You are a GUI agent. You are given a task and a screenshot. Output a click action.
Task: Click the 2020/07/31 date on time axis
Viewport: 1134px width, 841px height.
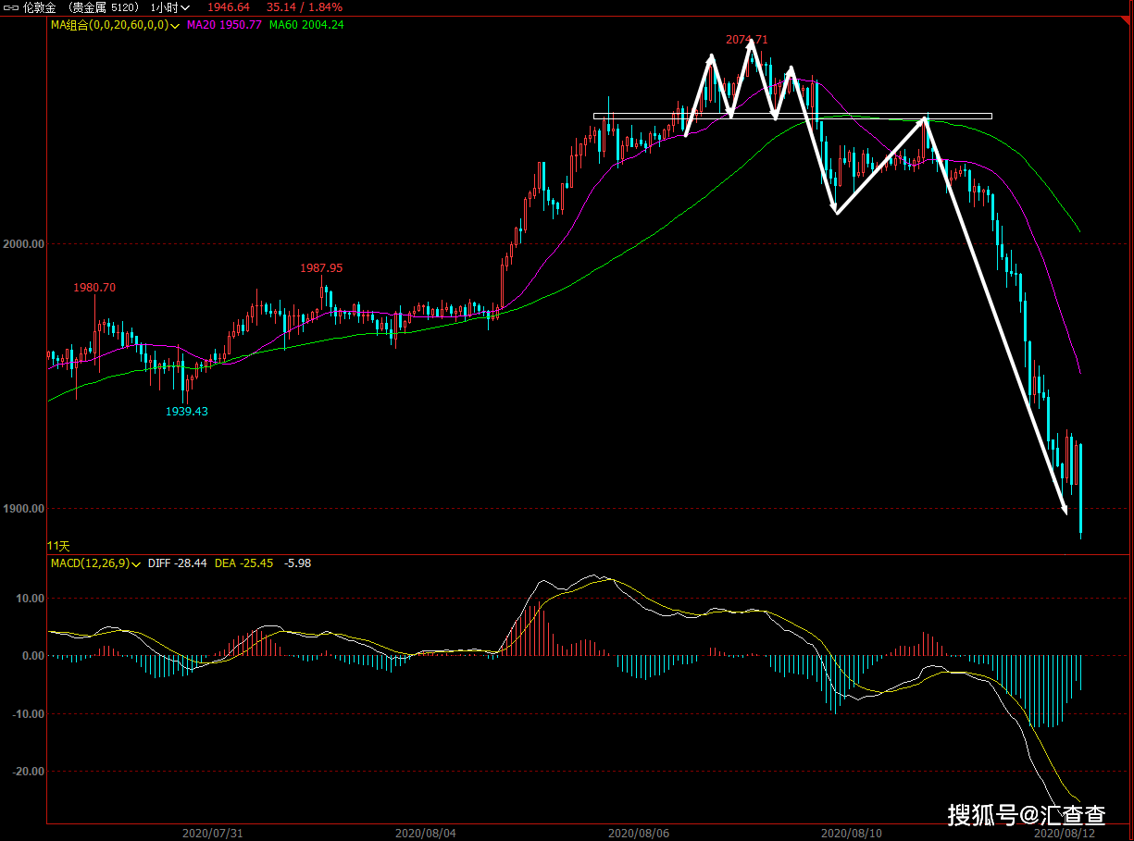point(213,833)
